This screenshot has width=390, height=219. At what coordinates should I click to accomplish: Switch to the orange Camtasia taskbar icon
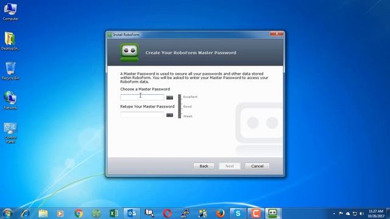pyautogui.click(x=256, y=214)
